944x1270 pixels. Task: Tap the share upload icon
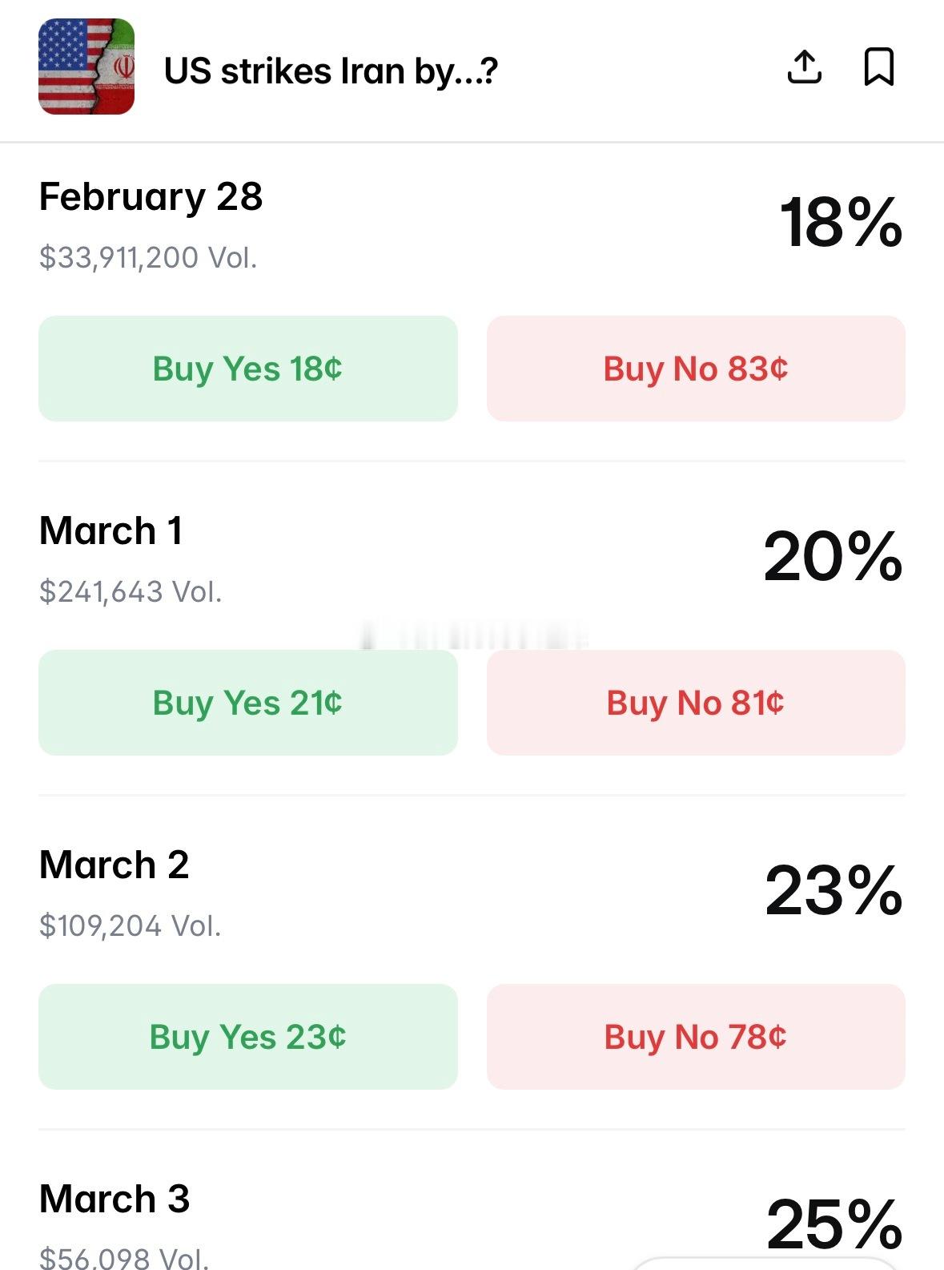point(804,67)
